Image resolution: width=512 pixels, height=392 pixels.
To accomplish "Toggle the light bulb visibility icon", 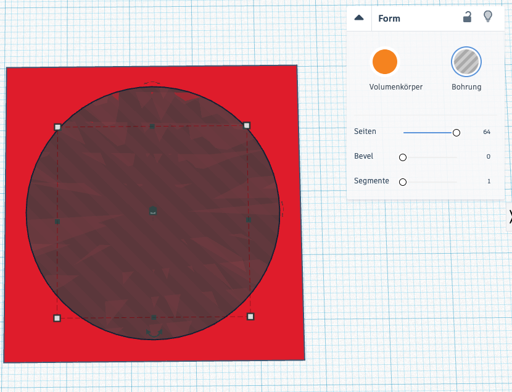I will [488, 16].
